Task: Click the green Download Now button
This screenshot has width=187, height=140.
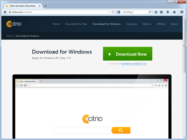Action: point(127,54)
